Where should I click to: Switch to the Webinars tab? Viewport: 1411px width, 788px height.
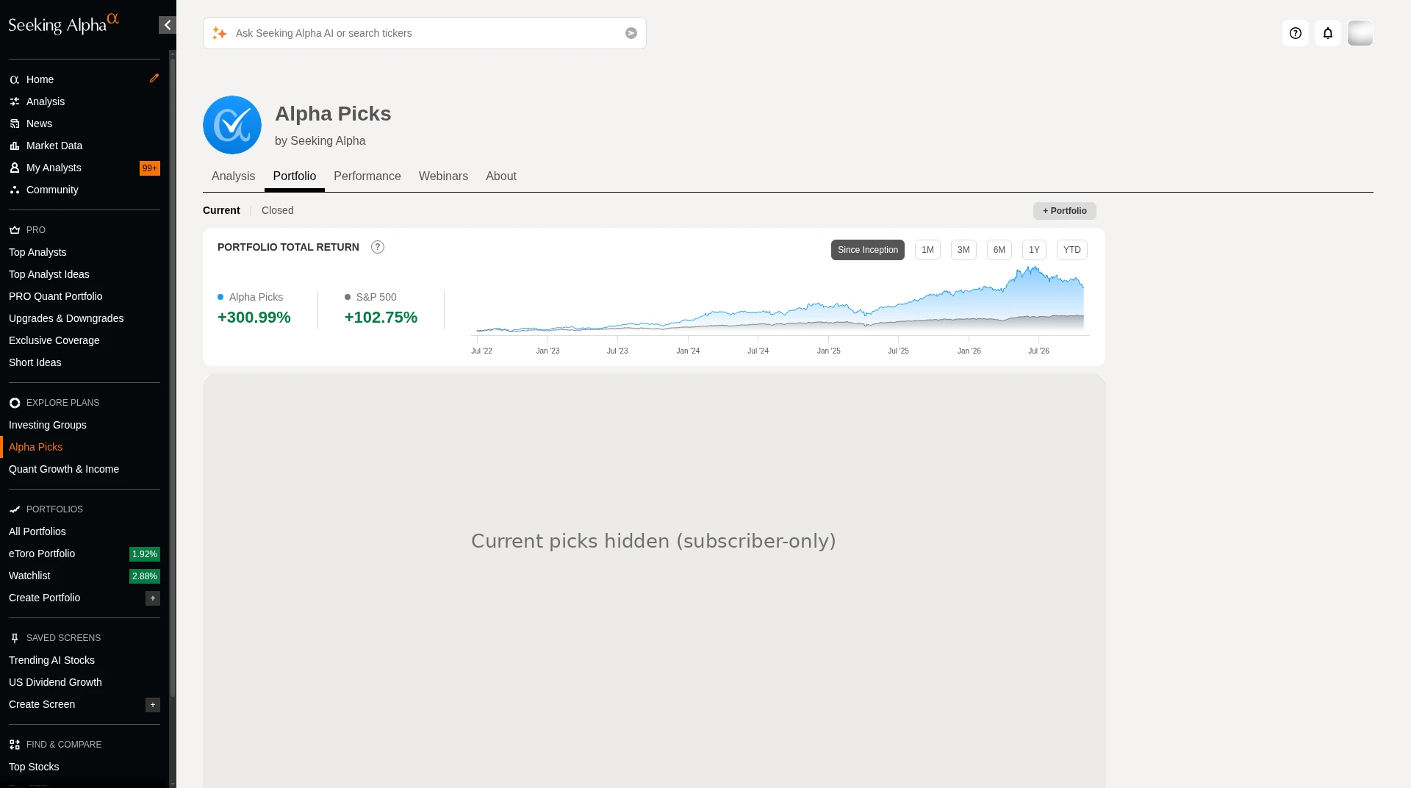click(x=443, y=176)
